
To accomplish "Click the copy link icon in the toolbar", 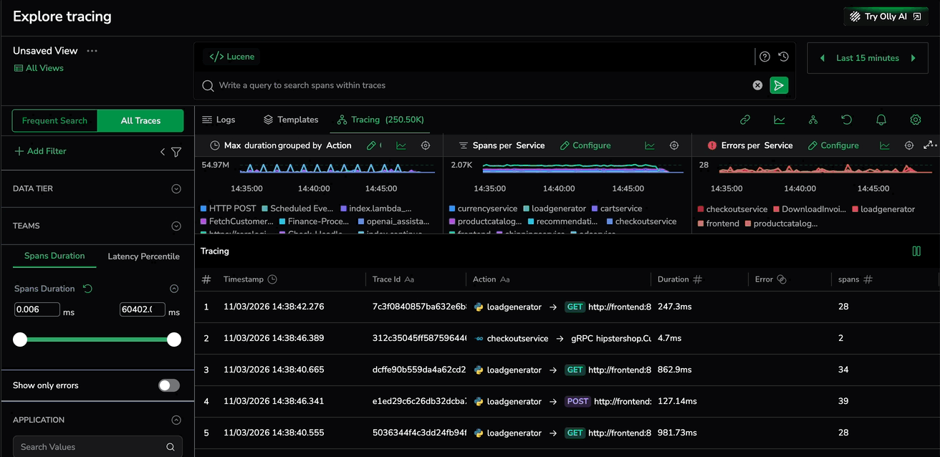I will pyautogui.click(x=745, y=120).
